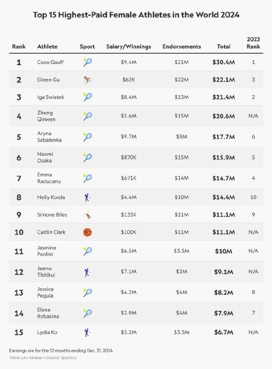Click the Total column header
272x369 pixels.
tap(224, 47)
